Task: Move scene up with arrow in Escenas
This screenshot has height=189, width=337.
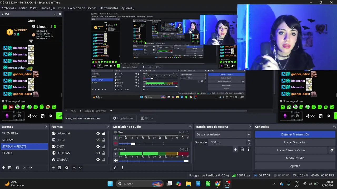Action: [x=24, y=168]
